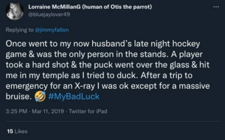Screen dimensions: 225x140
Task: Click the "Replying to" label
Action: click(20, 30)
